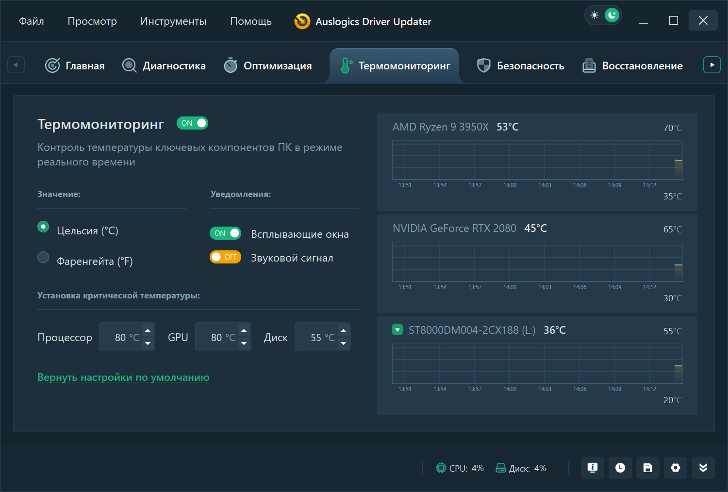728x492 pixels.
Task: Open the Инструменты menu
Action: pos(173,21)
